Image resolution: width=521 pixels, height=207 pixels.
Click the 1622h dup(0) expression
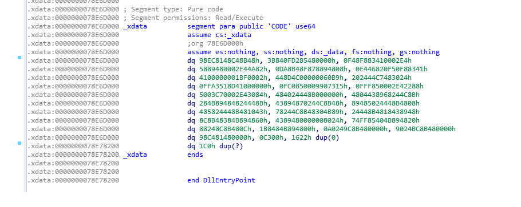(315, 138)
